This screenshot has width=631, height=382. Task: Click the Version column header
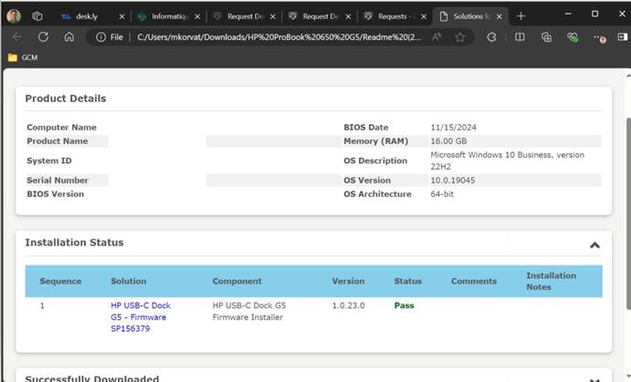click(x=348, y=281)
